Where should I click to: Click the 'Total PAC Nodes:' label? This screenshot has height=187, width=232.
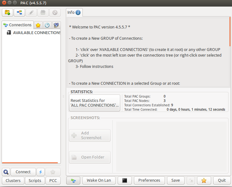pos(137,101)
